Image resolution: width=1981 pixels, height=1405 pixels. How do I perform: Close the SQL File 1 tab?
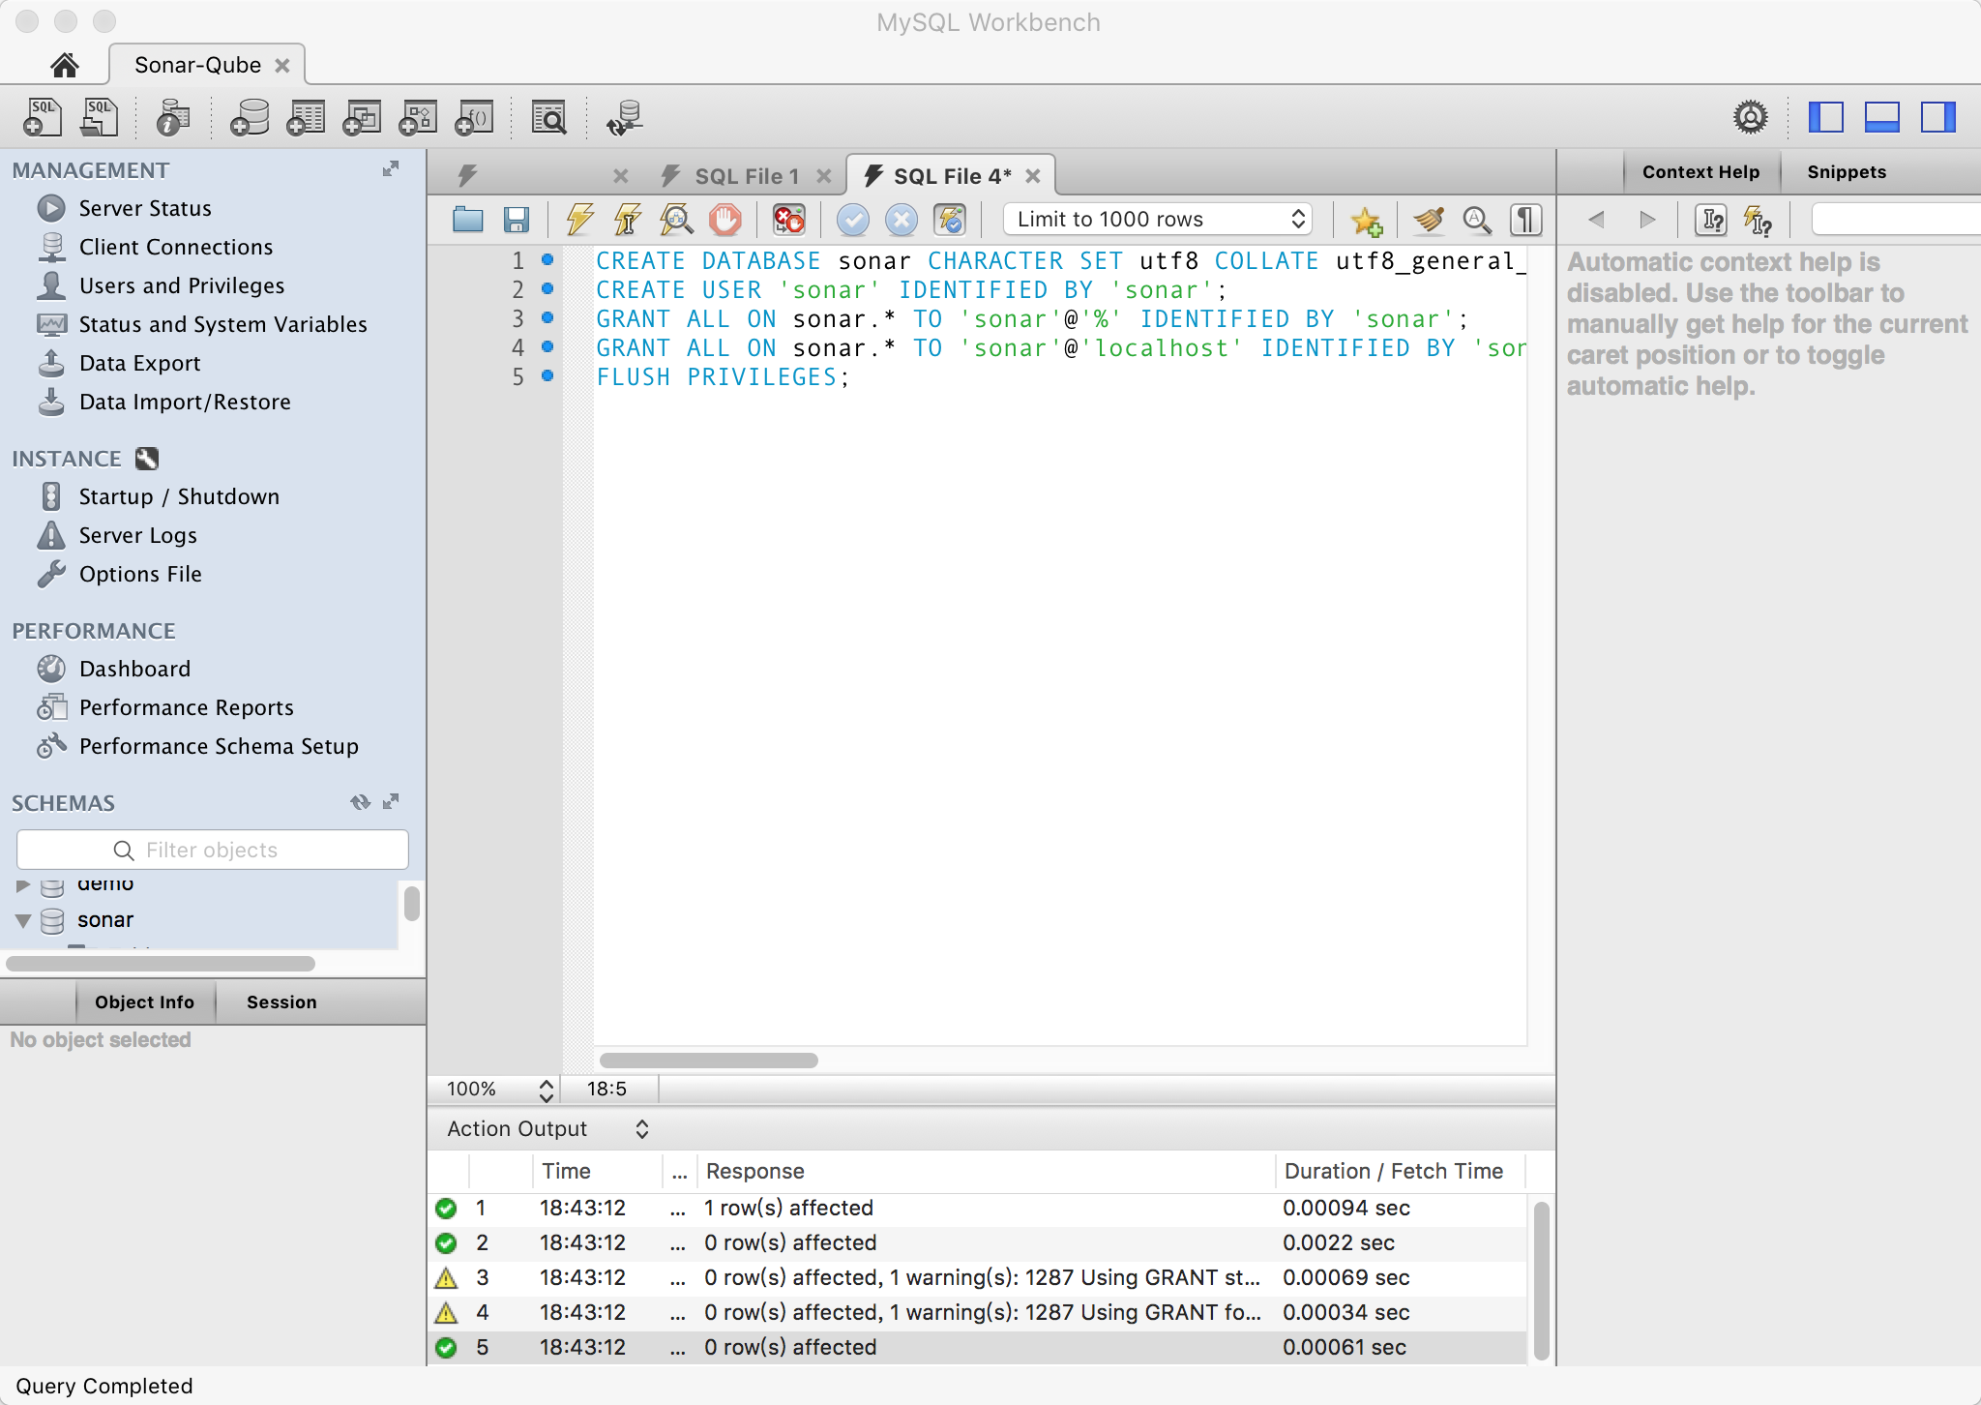coord(824,176)
